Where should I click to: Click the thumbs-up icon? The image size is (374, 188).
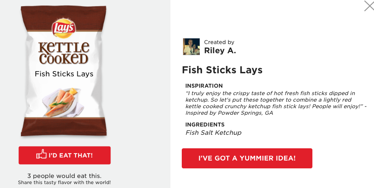click(x=41, y=155)
